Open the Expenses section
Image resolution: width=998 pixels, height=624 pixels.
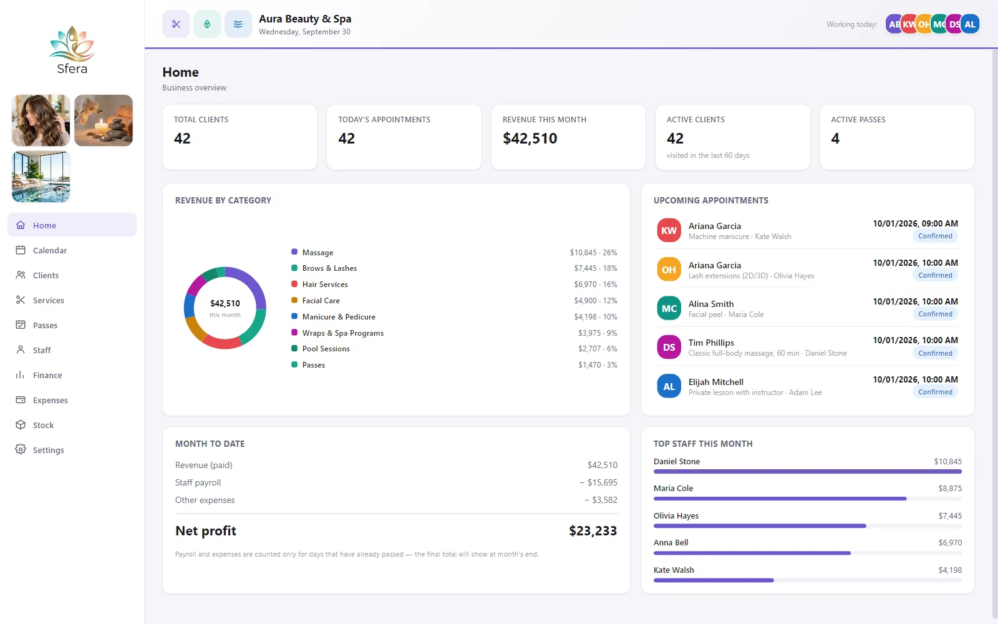72,400
